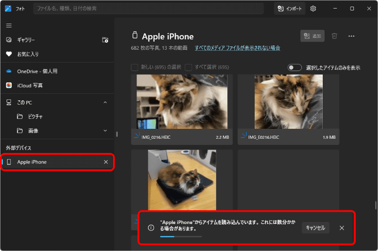Click the 682 枚の写真, 13 本の動画 text
378x251 pixels.
click(159, 48)
